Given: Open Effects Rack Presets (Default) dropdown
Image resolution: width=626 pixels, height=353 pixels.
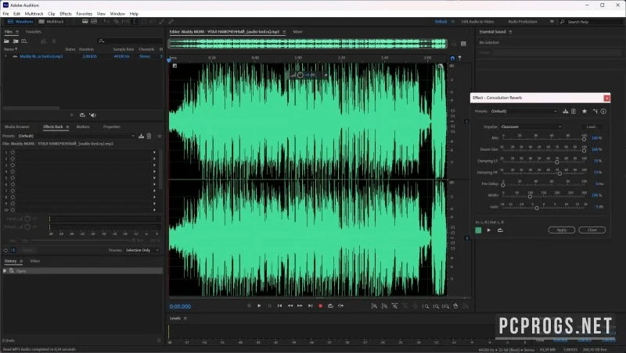Looking at the screenshot, I should tap(77, 136).
